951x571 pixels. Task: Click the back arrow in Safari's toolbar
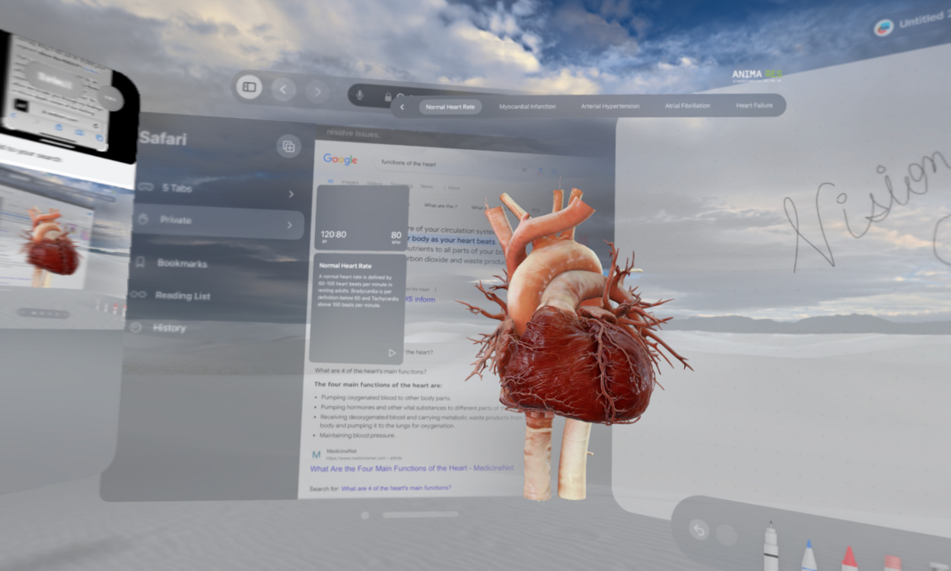point(283,90)
